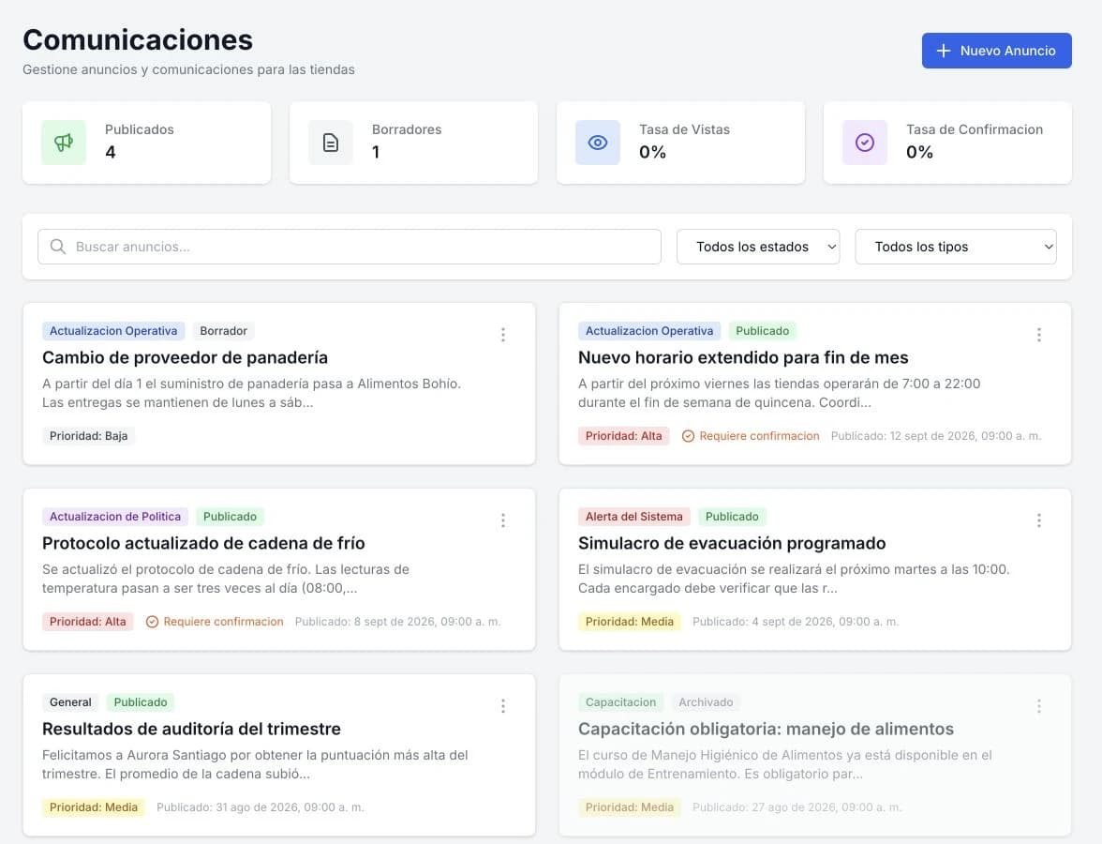
Task: Click date Publicado: 27 ago de 2026
Action: click(797, 807)
